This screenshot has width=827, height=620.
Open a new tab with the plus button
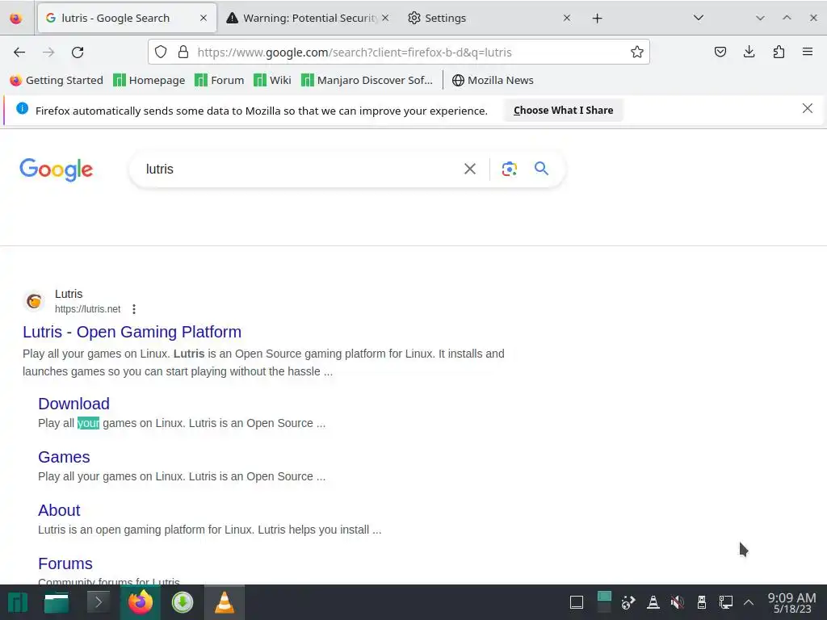click(597, 19)
